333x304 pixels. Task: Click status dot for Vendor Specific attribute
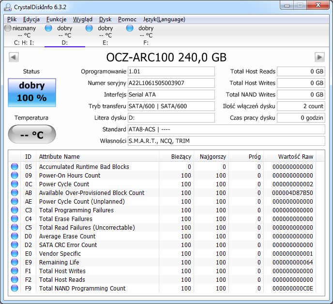point(15,253)
